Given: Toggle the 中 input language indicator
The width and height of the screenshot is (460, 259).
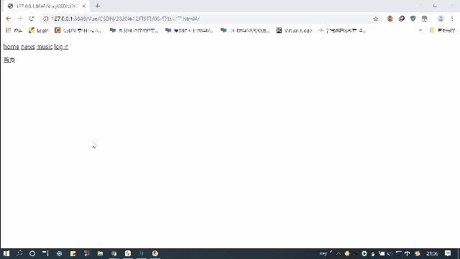Looking at the screenshot, I should pos(408,253).
